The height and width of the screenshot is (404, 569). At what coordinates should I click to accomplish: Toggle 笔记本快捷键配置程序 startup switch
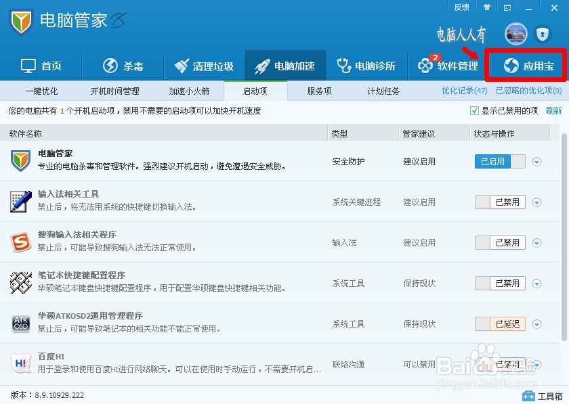500,284
